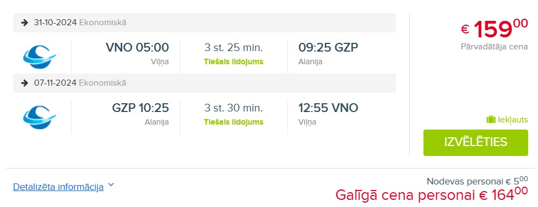This screenshot has width=538, height=207.
Task: Click the Tiešais lidojums label on the return flight
Action: pyautogui.click(x=233, y=122)
